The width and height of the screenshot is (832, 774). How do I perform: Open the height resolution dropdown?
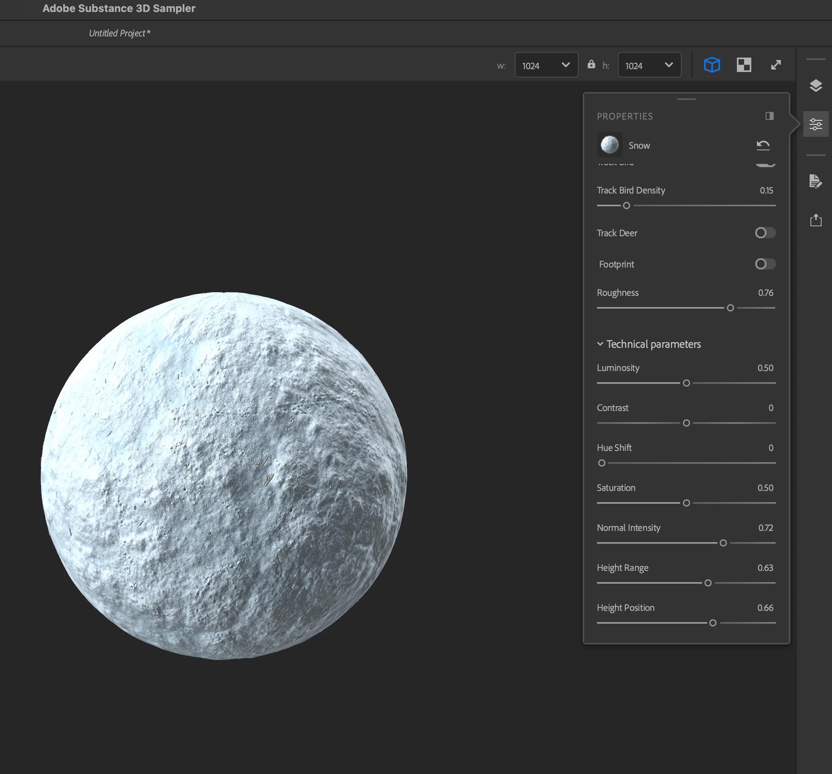[x=649, y=65]
